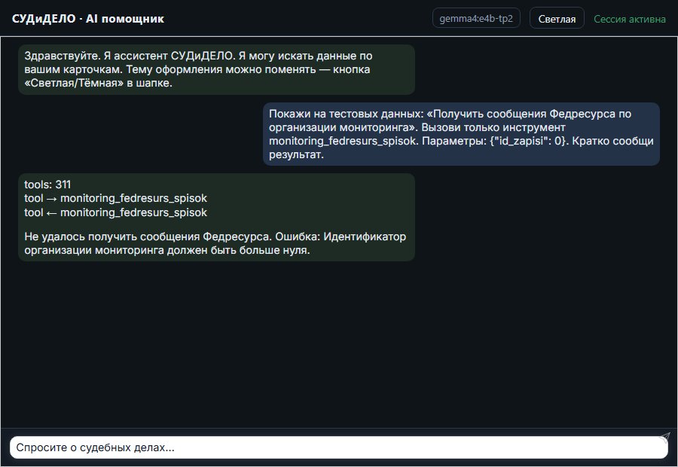This screenshot has height=467, width=678.
Task: Click the tools: 311 line
Action: (47, 185)
